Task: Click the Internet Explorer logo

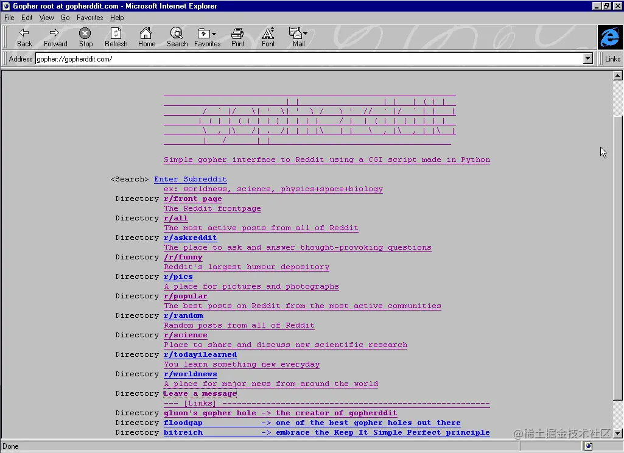Action: pos(609,37)
